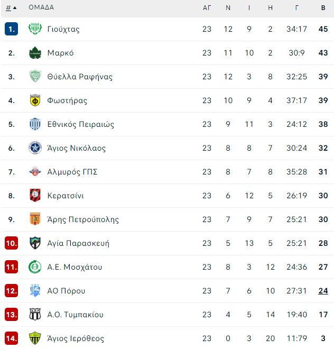Sort table by the # position column
The image size is (334, 349).
8,8
